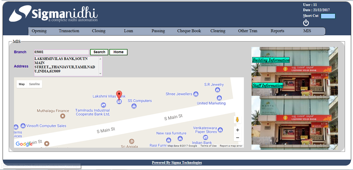This screenshot has width=353, height=170.
Task: Click the SS Computers shop marker icon
Action: 134,106
